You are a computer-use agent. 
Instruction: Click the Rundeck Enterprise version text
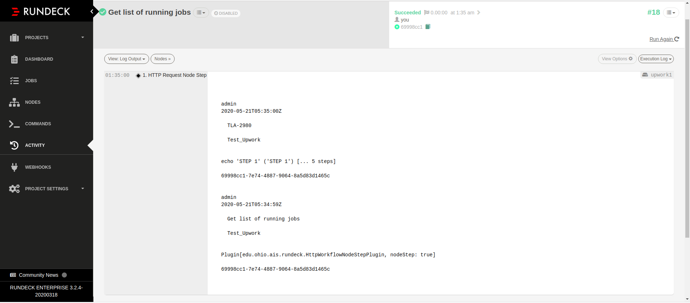(x=46, y=291)
